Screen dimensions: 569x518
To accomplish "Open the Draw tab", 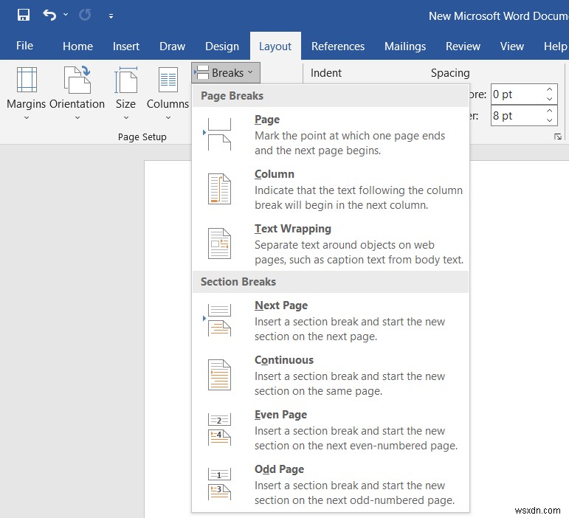I will (x=173, y=46).
